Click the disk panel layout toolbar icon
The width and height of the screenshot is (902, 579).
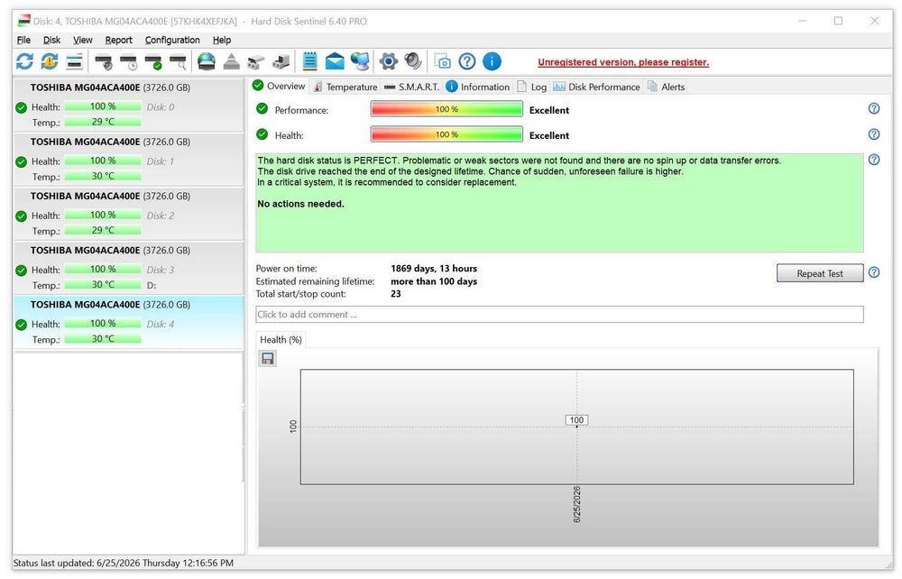74,61
